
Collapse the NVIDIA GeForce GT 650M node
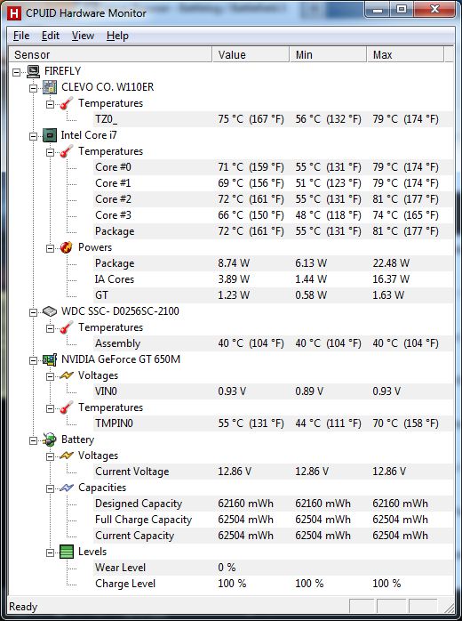(34, 360)
